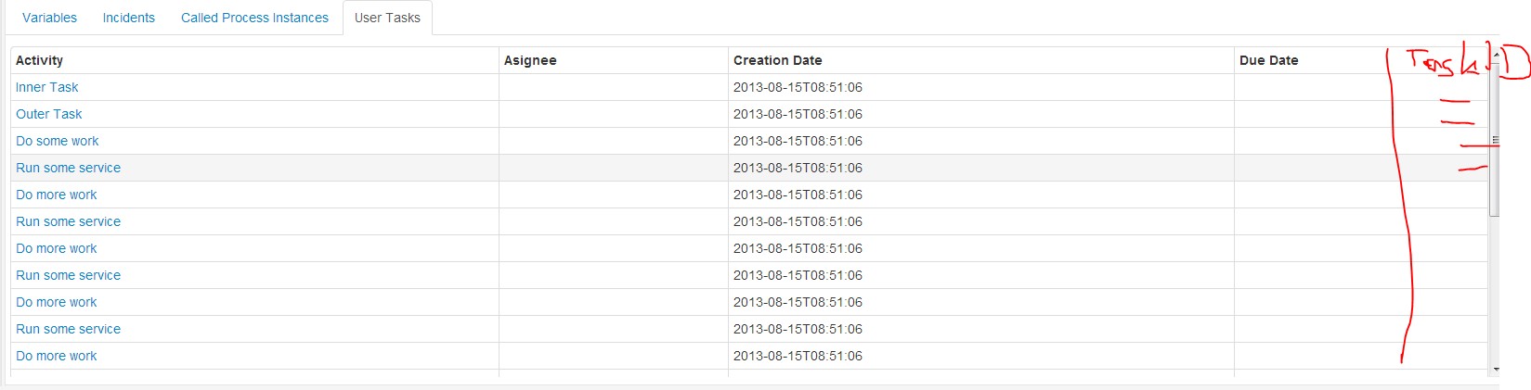Click the scrollbar down arrow
1531x390 pixels.
point(1494,370)
